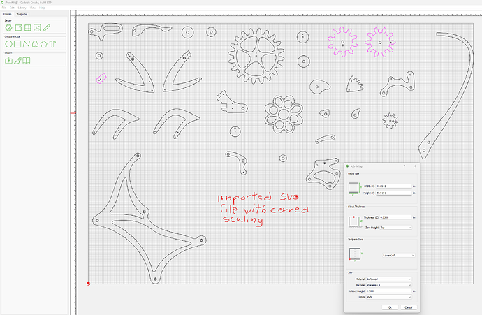Open grid settings icon in Setup

[x=28, y=28]
